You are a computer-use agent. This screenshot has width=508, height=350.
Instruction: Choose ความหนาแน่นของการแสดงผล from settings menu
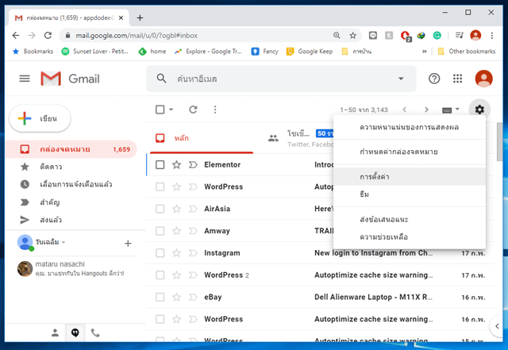click(x=410, y=127)
